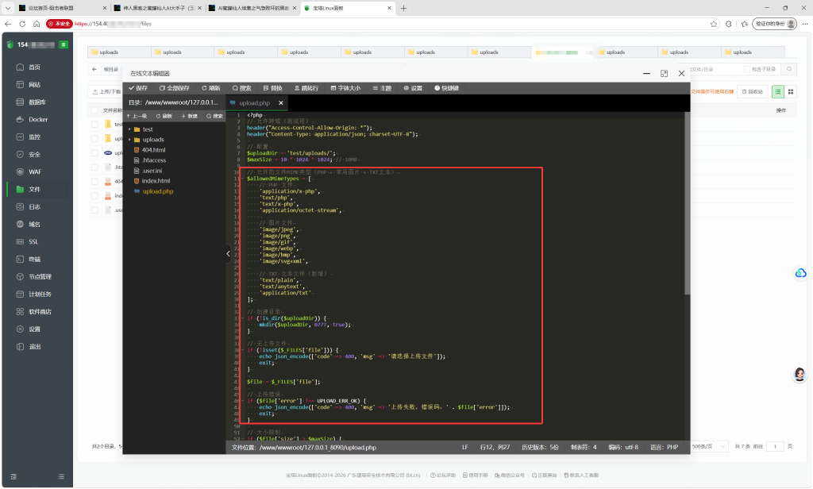
Task: Expand the test folder in editor tree
Action: coord(129,129)
